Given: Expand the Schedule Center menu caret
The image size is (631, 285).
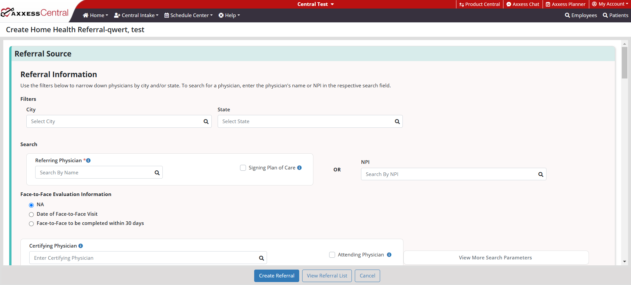Looking at the screenshot, I should 211,15.
